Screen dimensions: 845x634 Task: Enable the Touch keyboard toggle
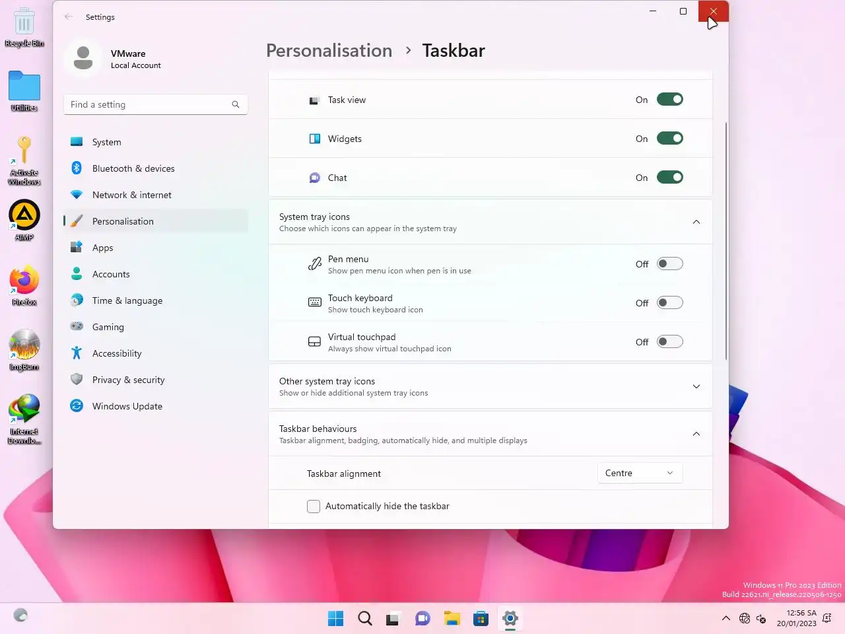pos(669,302)
